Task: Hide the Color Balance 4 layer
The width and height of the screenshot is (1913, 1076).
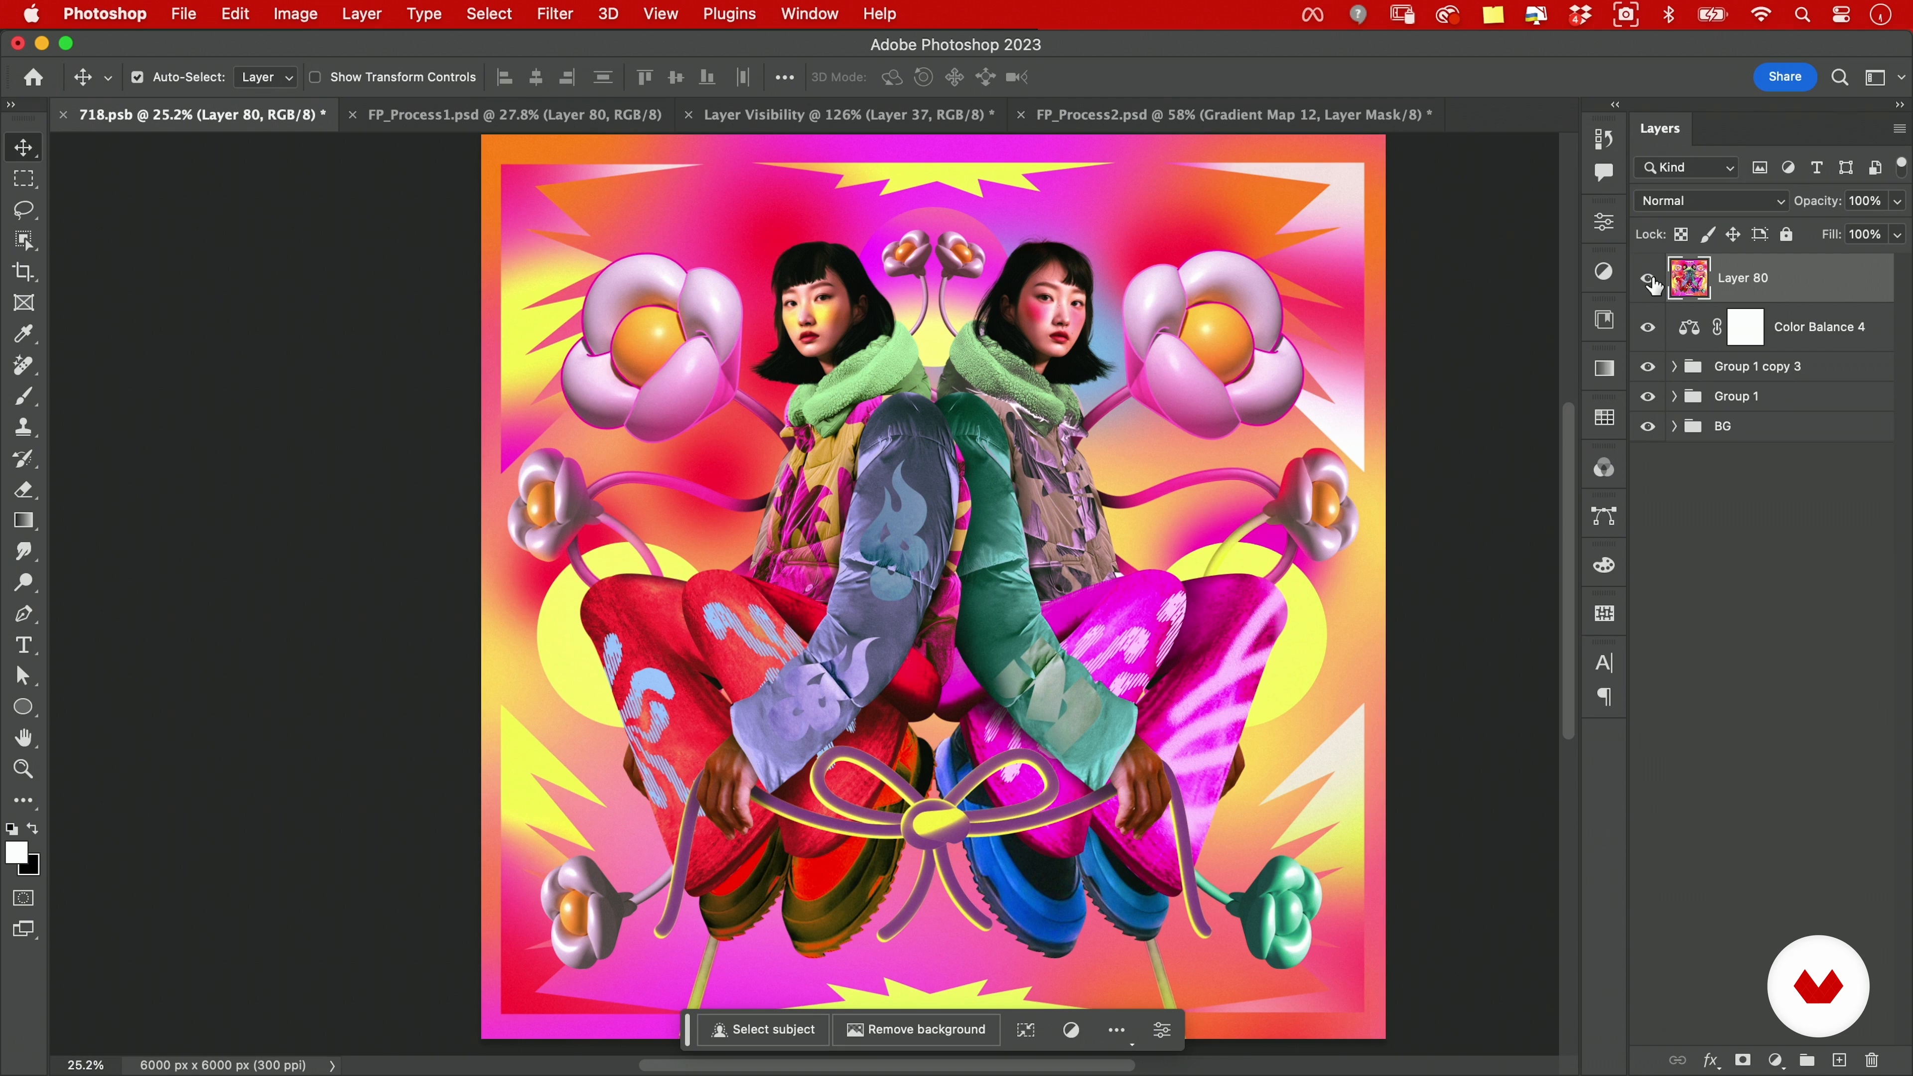Action: [x=1648, y=327]
